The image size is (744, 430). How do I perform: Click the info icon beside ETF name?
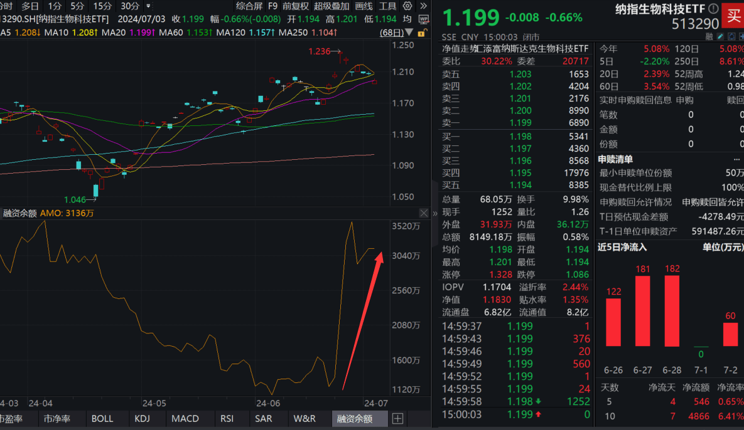click(x=713, y=9)
